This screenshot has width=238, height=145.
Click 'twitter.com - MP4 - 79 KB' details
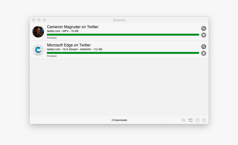(63, 31)
